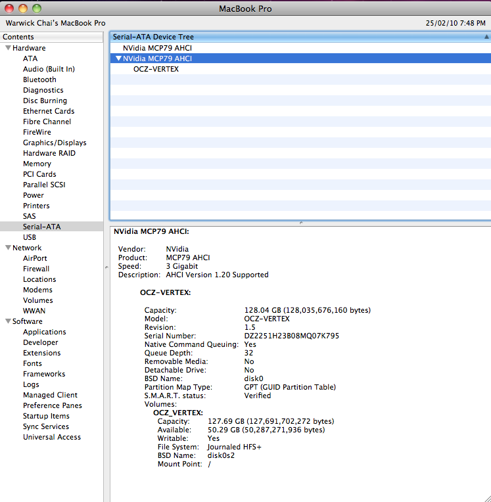Select Hardware RAID entry

pyautogui.click(x=49, y=153)
